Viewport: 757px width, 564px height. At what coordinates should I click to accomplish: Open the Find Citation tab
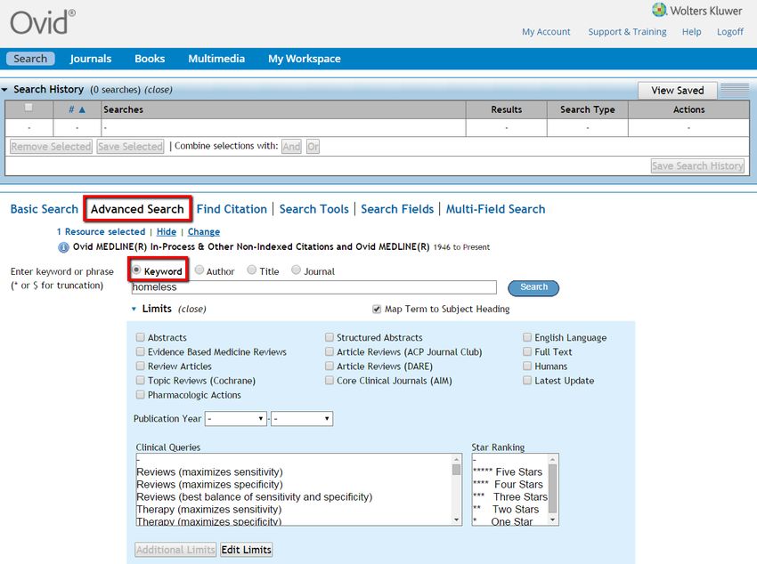tap(232, 209)
